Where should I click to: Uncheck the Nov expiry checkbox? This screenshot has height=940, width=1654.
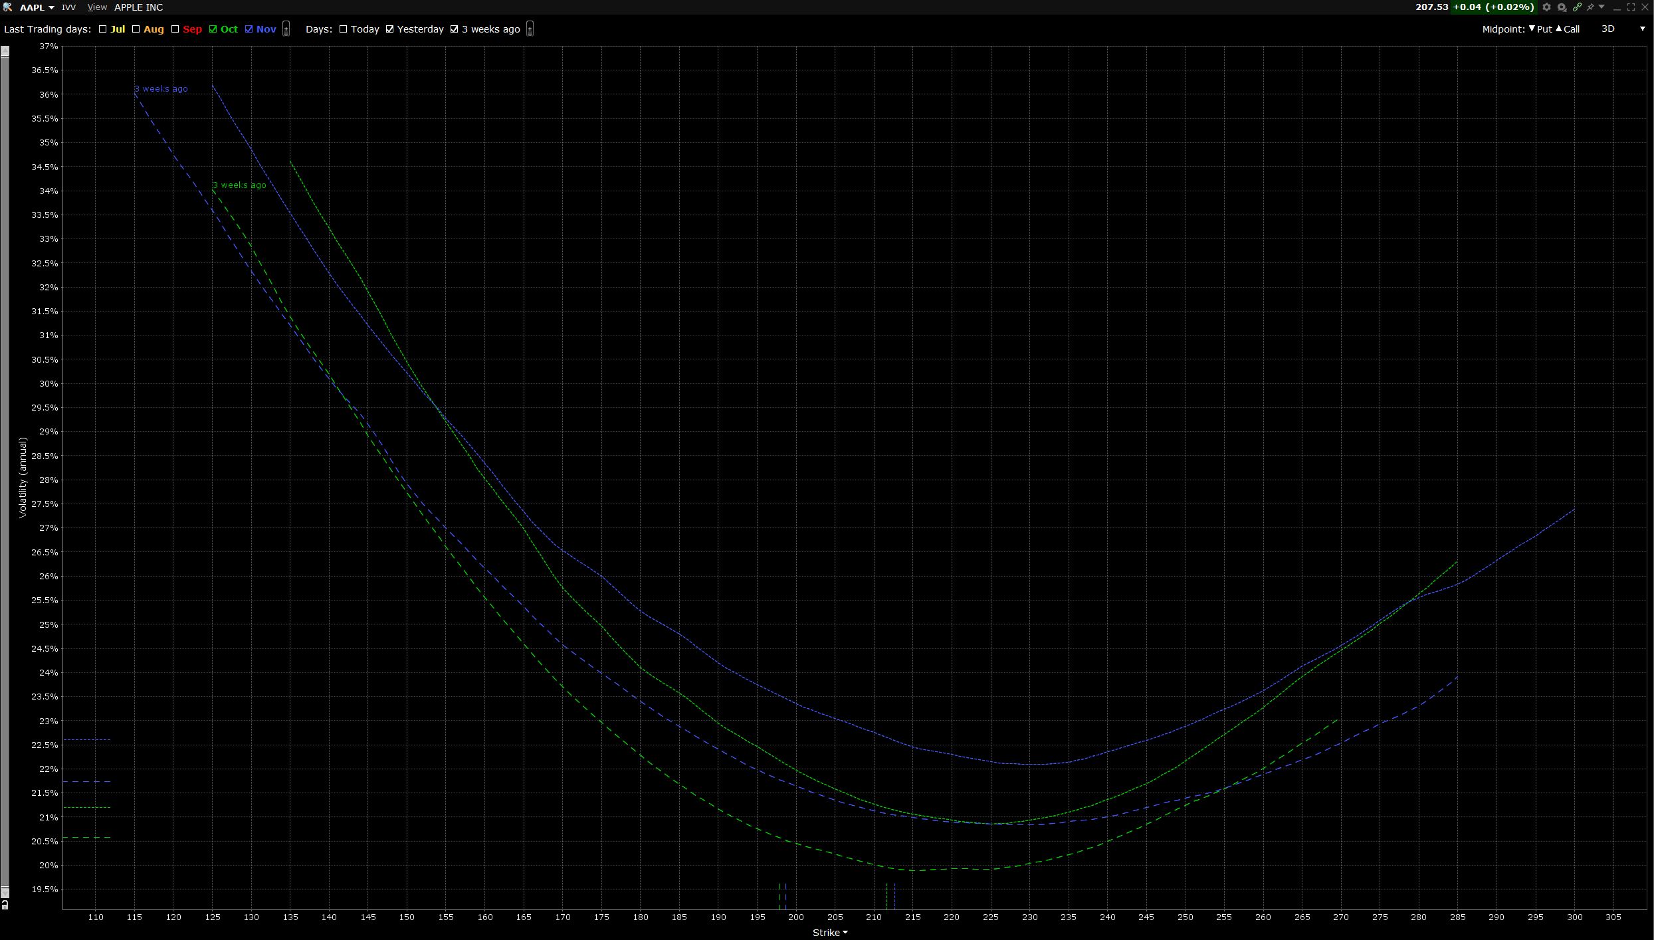click(249, 29)
